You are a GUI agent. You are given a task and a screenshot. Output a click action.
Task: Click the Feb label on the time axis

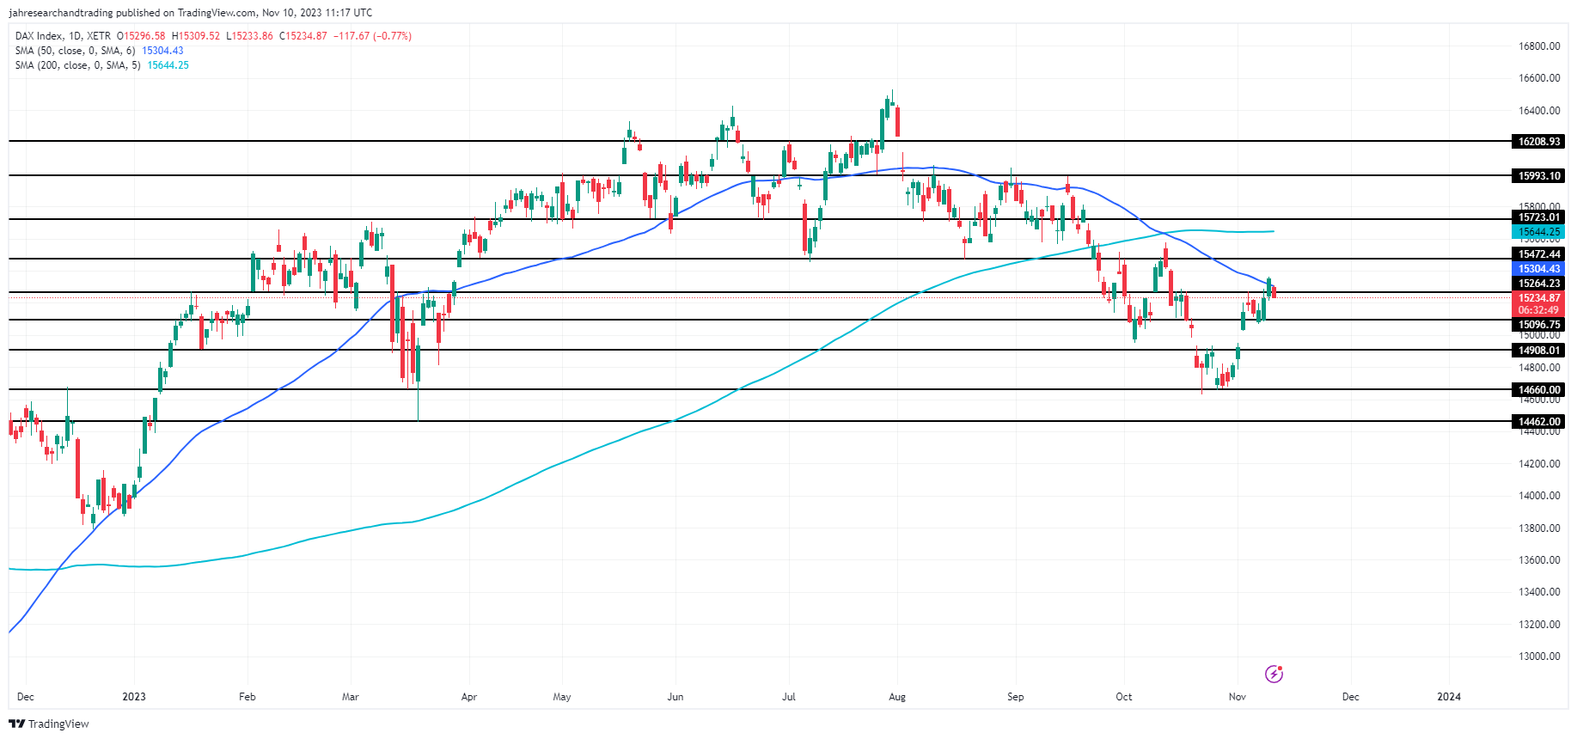pyautogui.click(x=248, y=697)
